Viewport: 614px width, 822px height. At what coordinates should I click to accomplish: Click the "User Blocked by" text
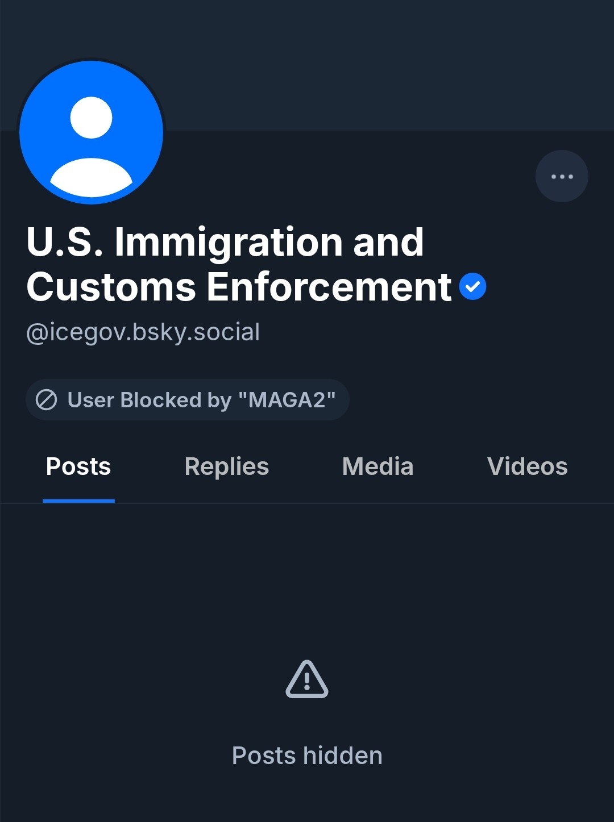pyautogui.click(x=149, y=400)
